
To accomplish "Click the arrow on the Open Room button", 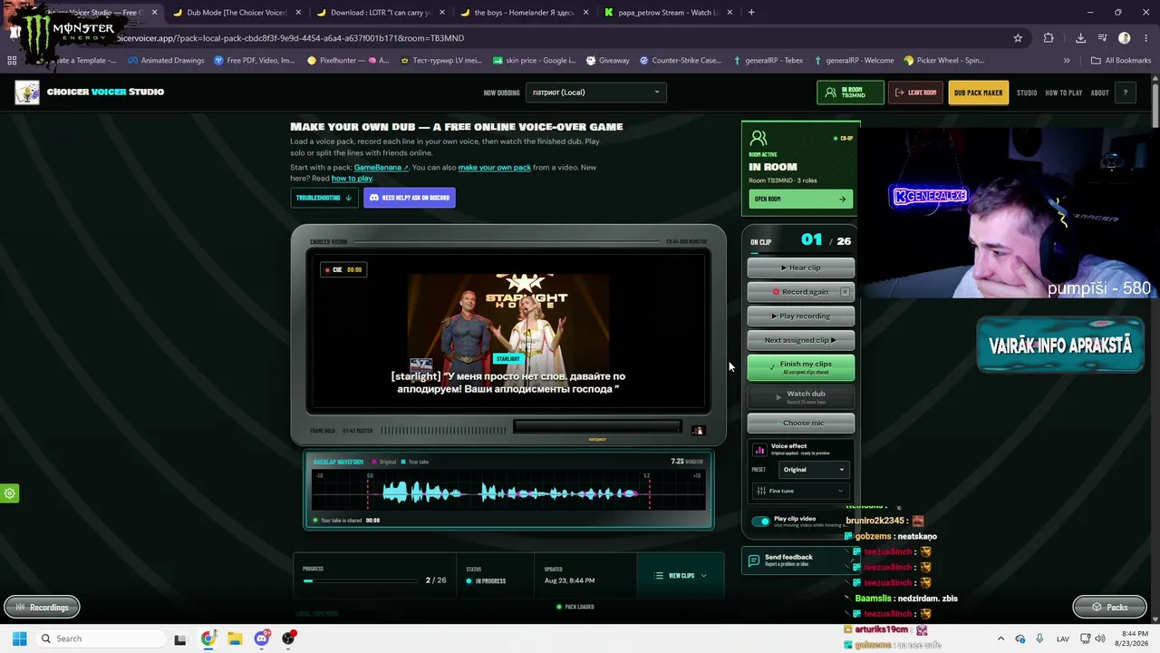I will click(x=842, y=200).
